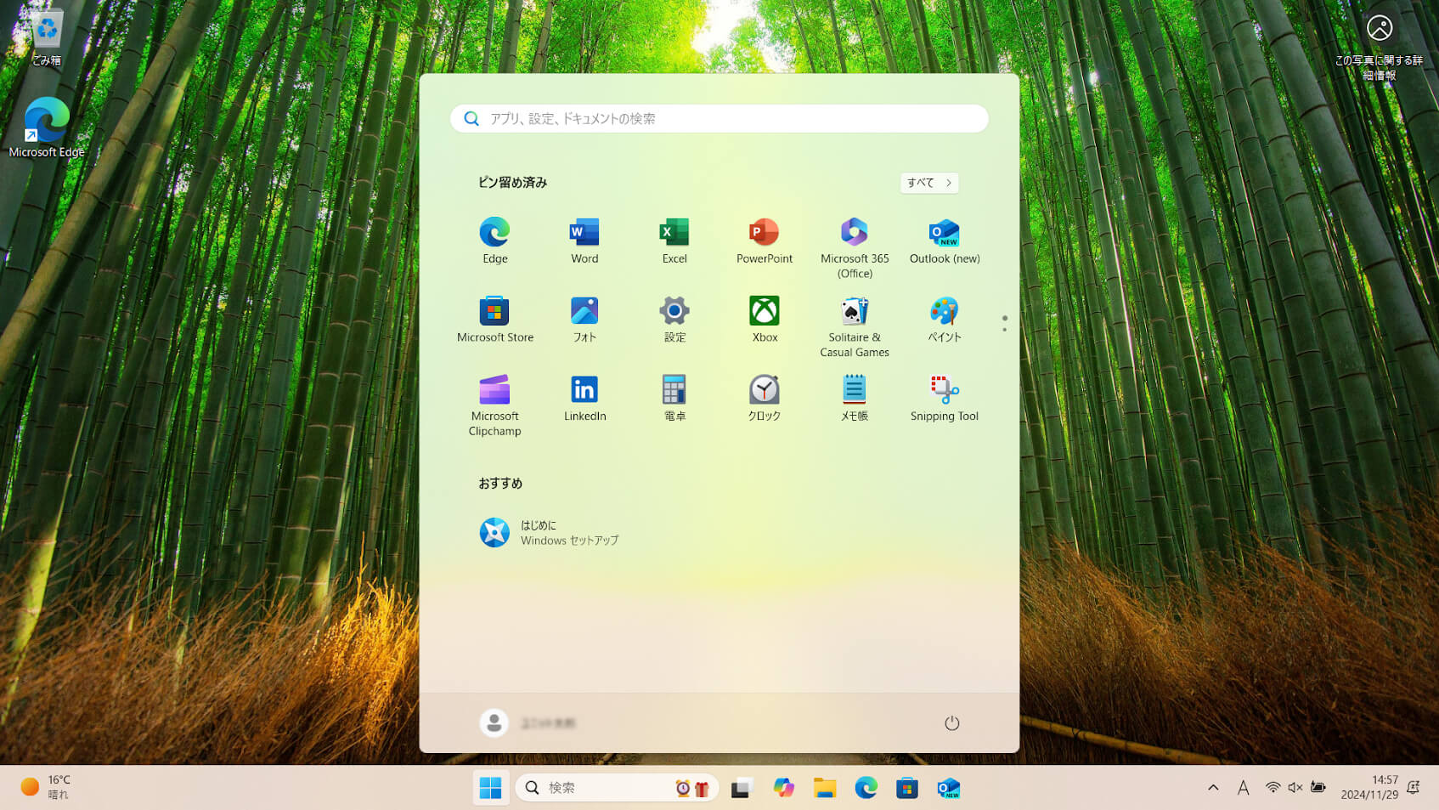Screen dimensions: 1439x810
Task: Open Task View on the taskbar
Action: pyautogui.click(x=742, y=788)
